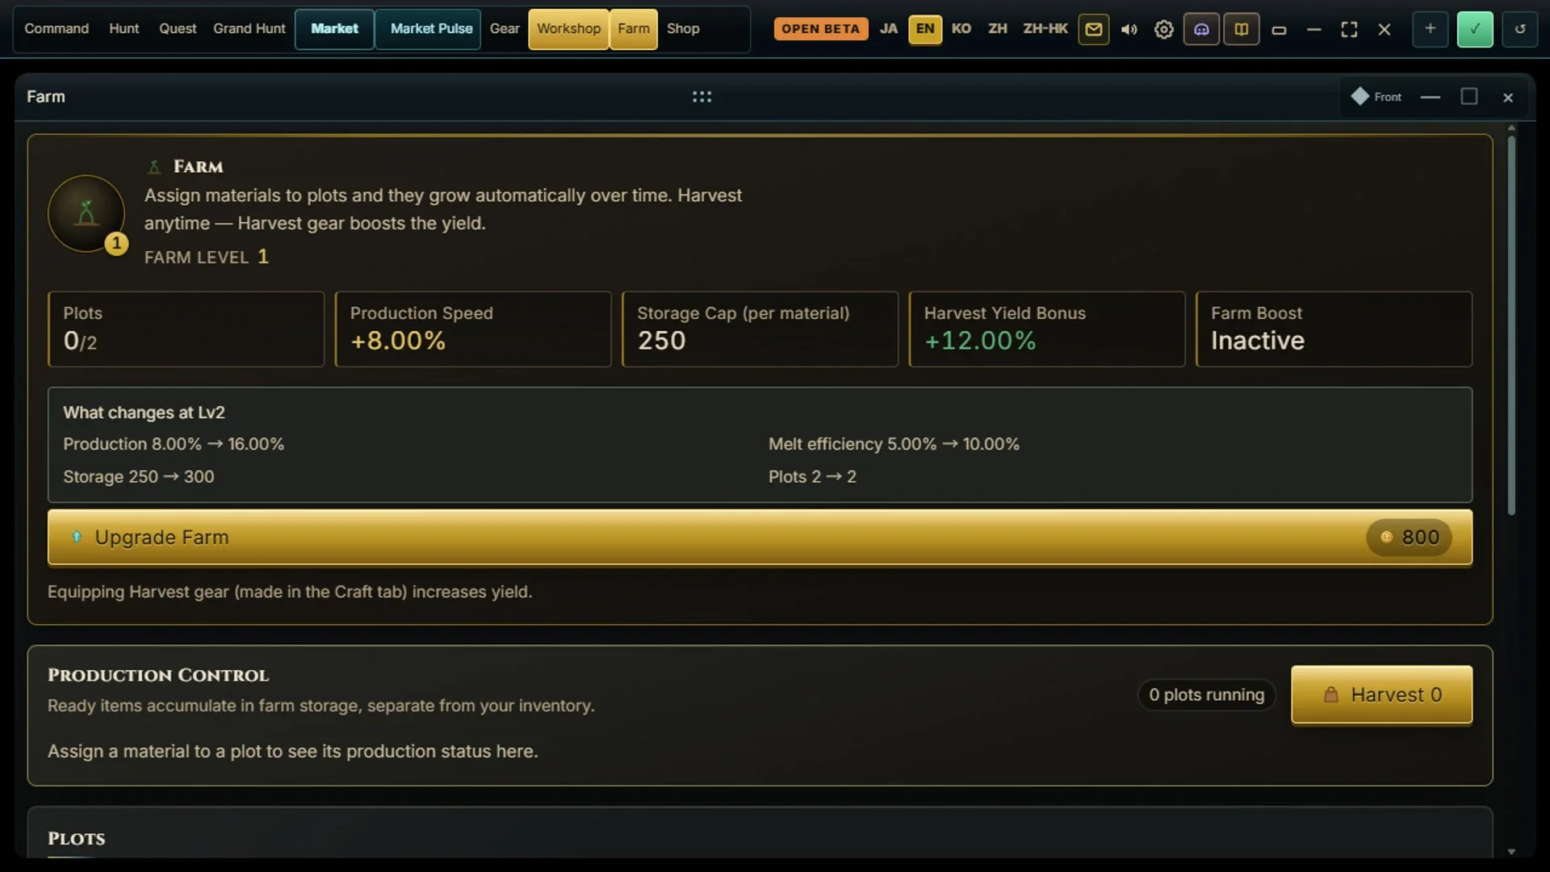Image resolution: width=1550 pixels, height=872 pixels.
Task: Open the guide book icon
Action: [1242, 29]
